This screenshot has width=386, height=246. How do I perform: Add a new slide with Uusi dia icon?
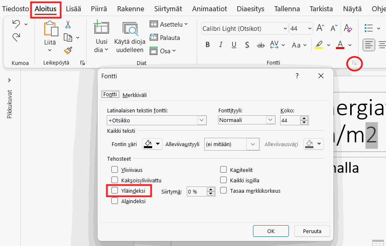(101, 27)
